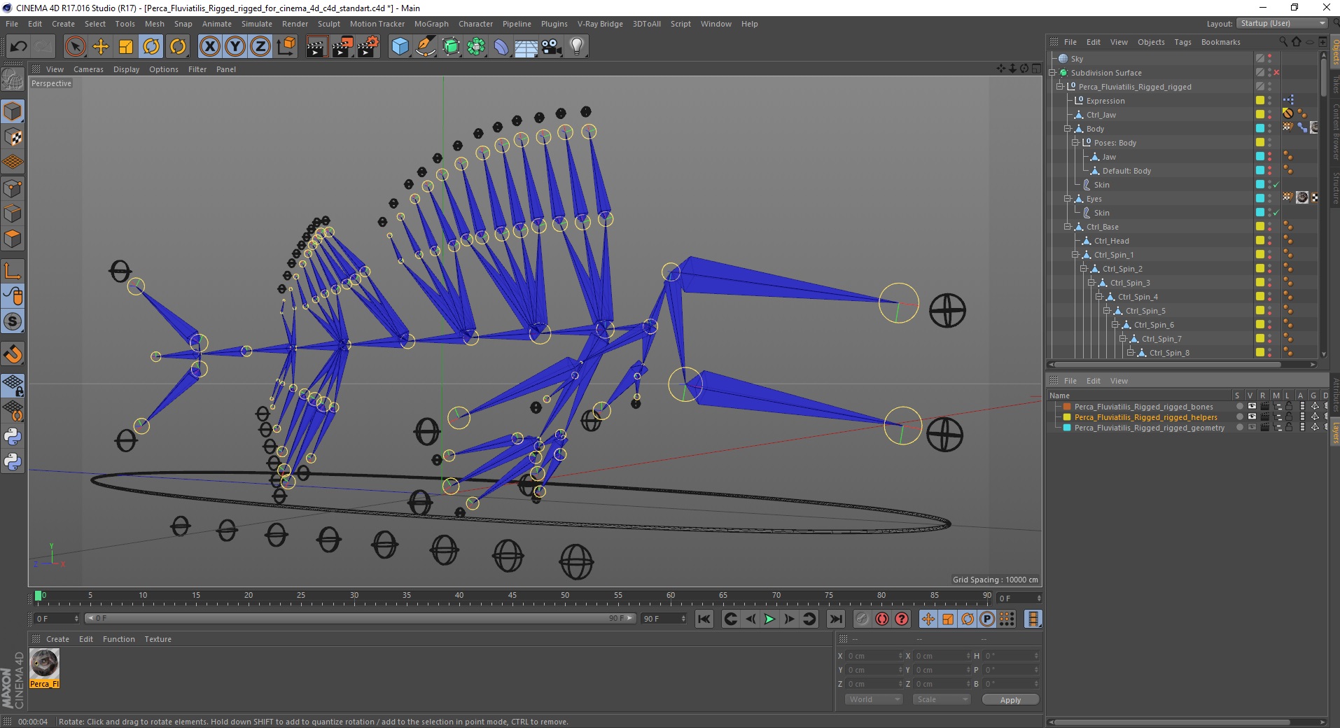The width and height of the screenshot is (1340, 728).
Task: Click the magnet tool icon
Action: (x=13, y=353)
